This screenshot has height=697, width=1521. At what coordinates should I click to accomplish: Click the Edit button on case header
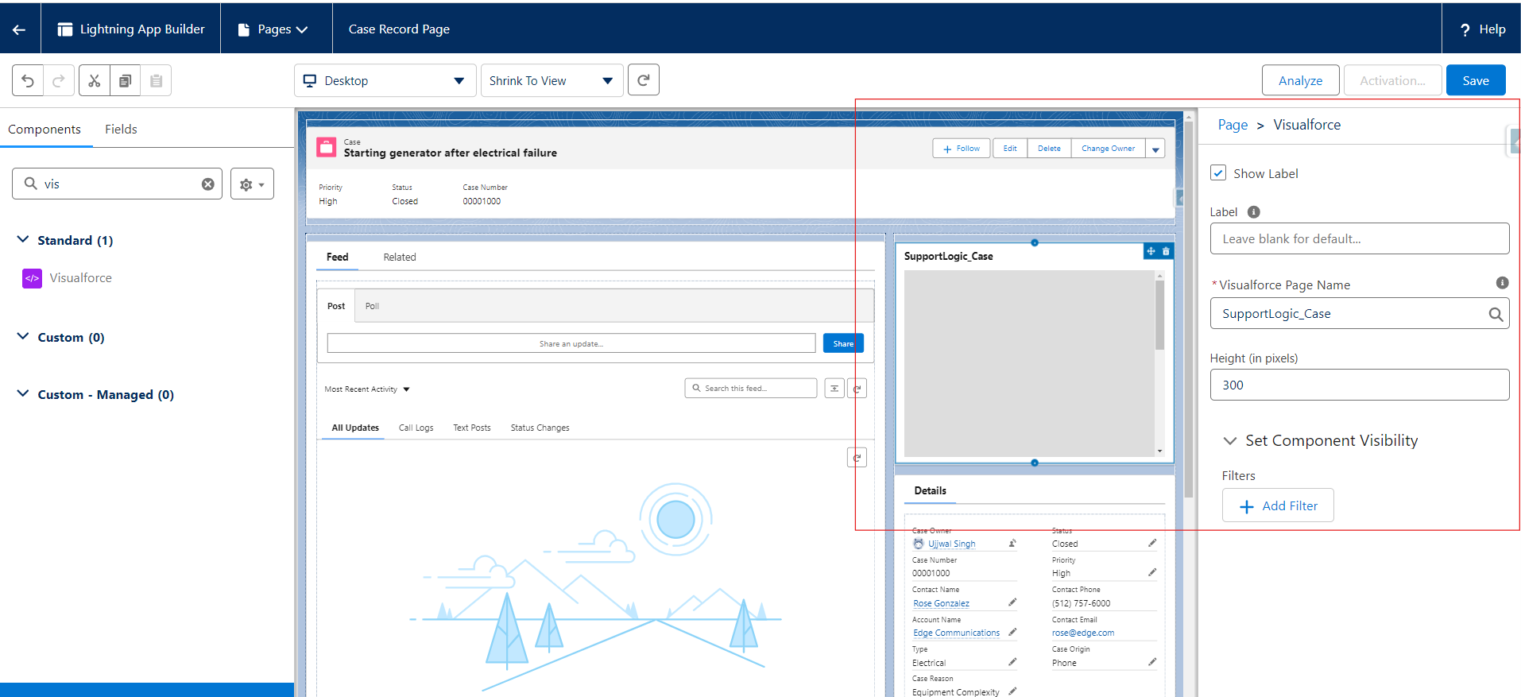[x=1010, y=149]
